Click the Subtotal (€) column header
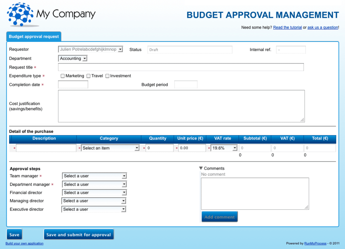This screenshot has width=345, height=249. (x=255, y=139)
